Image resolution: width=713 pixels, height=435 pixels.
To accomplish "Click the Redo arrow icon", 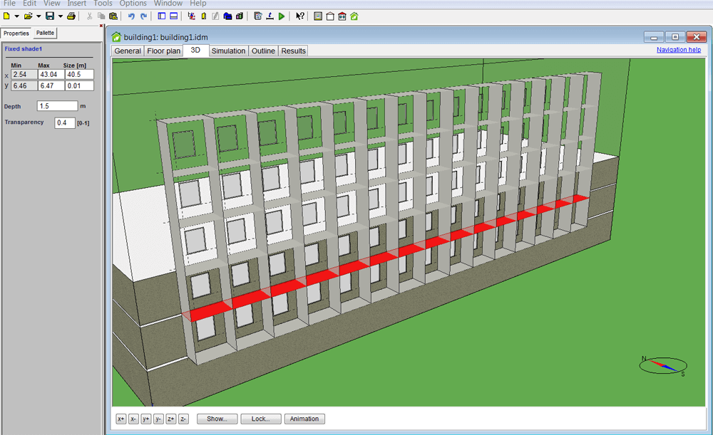I will point(143,16).
